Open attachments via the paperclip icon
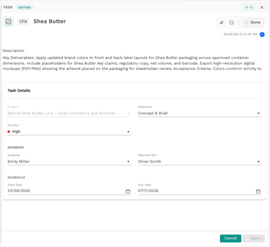Image resolution: width=270 pixels, height=247 pixels. [x=221, y=22]
